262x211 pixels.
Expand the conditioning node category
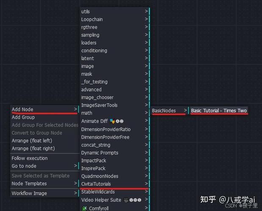click(115, 51)
